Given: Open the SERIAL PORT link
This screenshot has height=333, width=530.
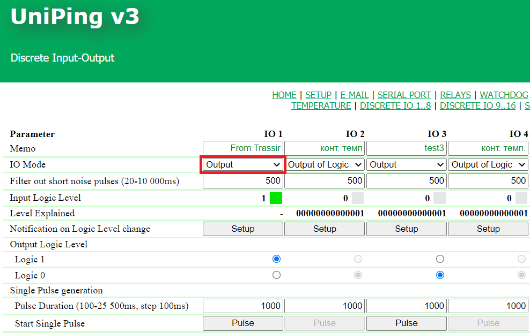Looking at the screenshot, I should click(404, 95).
